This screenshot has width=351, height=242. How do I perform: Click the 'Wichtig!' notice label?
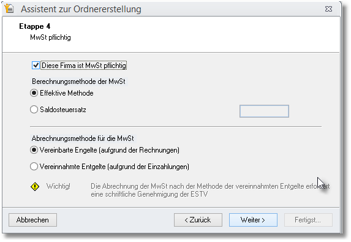[x=58, y=186]
